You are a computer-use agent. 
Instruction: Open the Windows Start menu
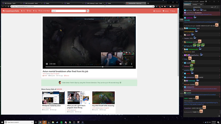pyautogui.click(x=2, y=122)
